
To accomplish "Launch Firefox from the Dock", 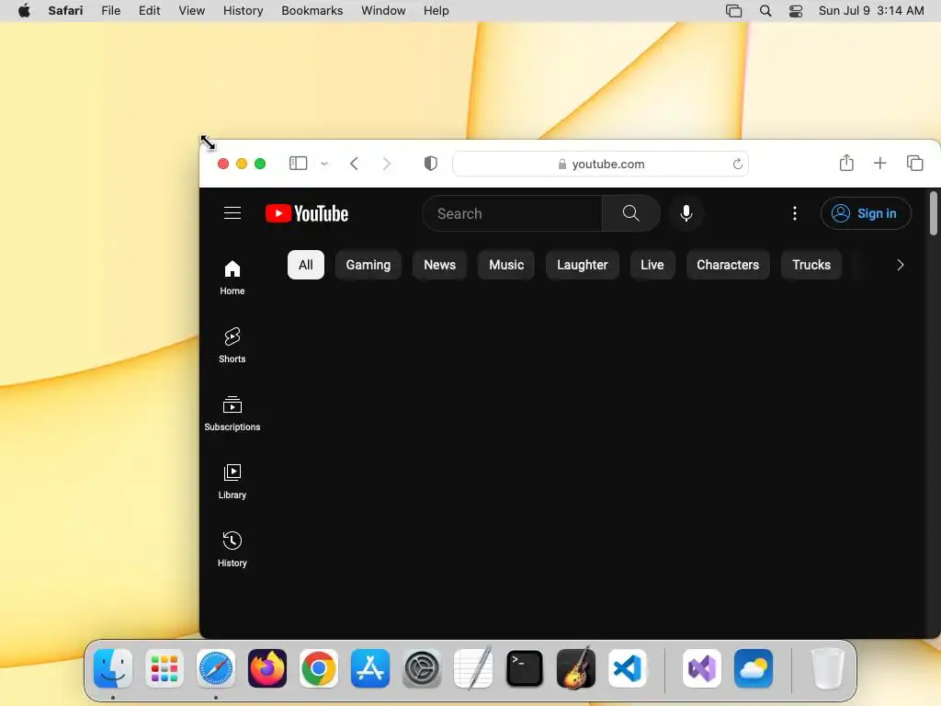I will pos(267,667).
